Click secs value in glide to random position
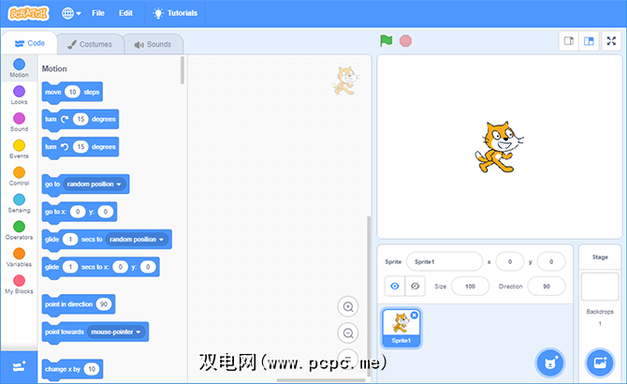 tap(70, 239)
